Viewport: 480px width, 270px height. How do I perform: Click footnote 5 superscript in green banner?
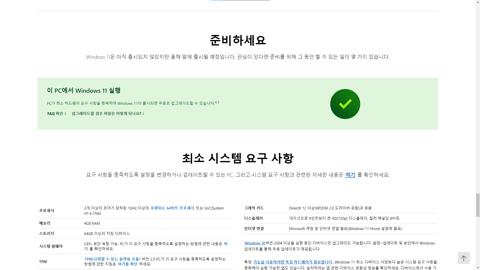tap(218, 102)
